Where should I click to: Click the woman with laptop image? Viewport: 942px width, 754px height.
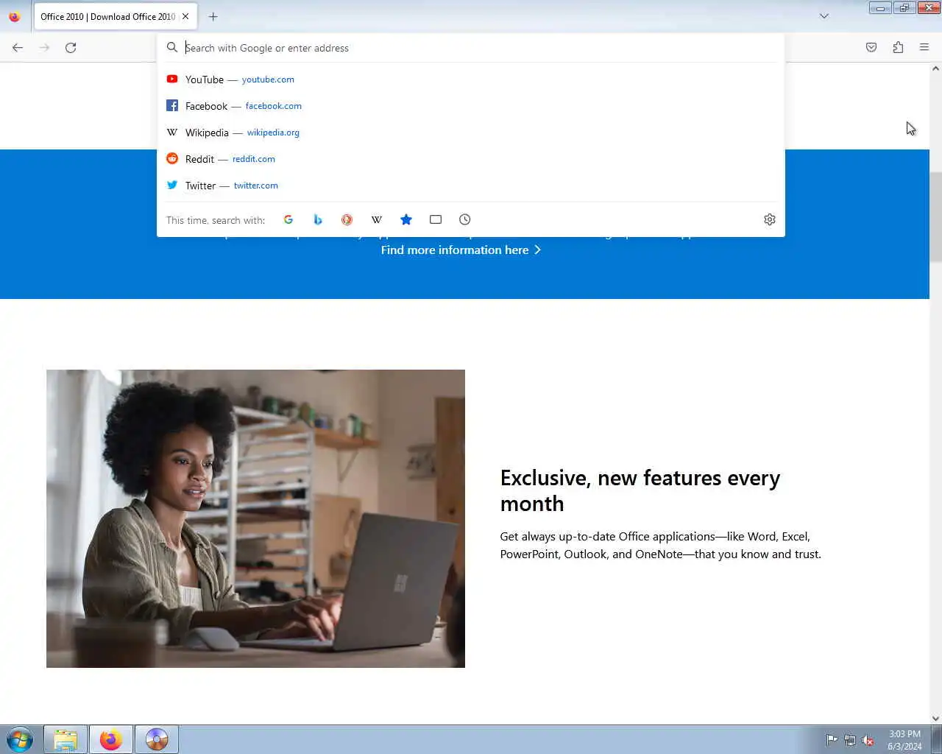tap(255, 518)
